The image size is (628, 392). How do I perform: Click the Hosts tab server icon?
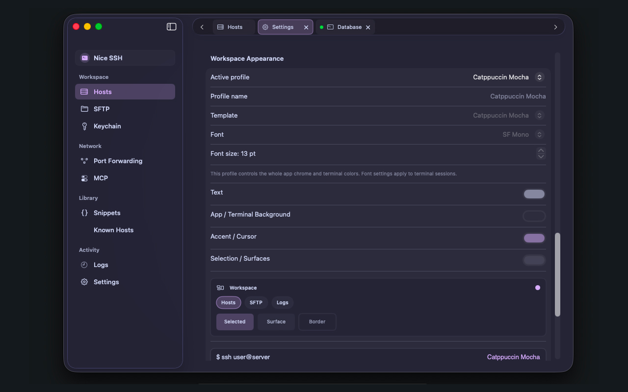click(220, 27)
